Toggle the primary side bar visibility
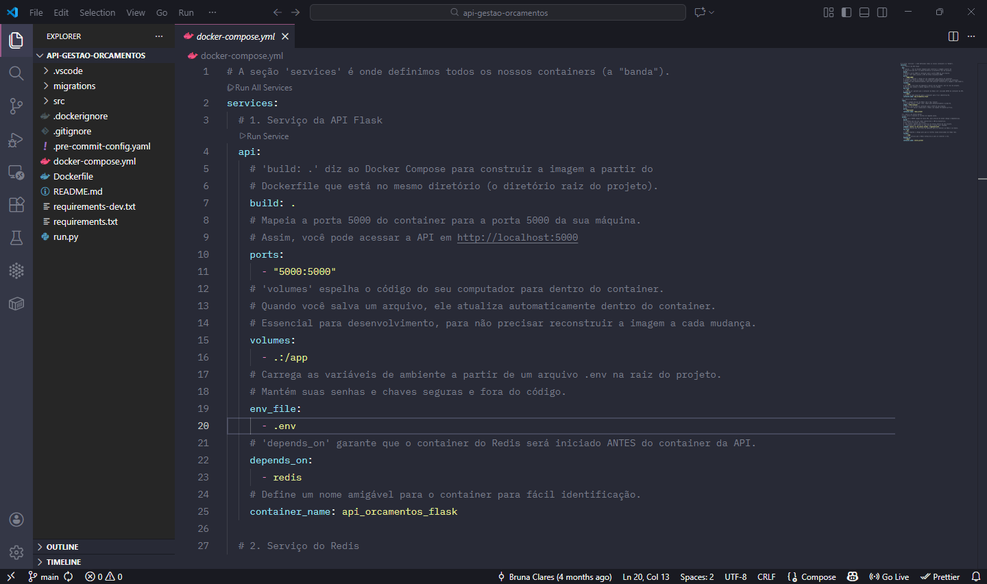The height and width of the screenshot is (584, 987). click(846, 12)
